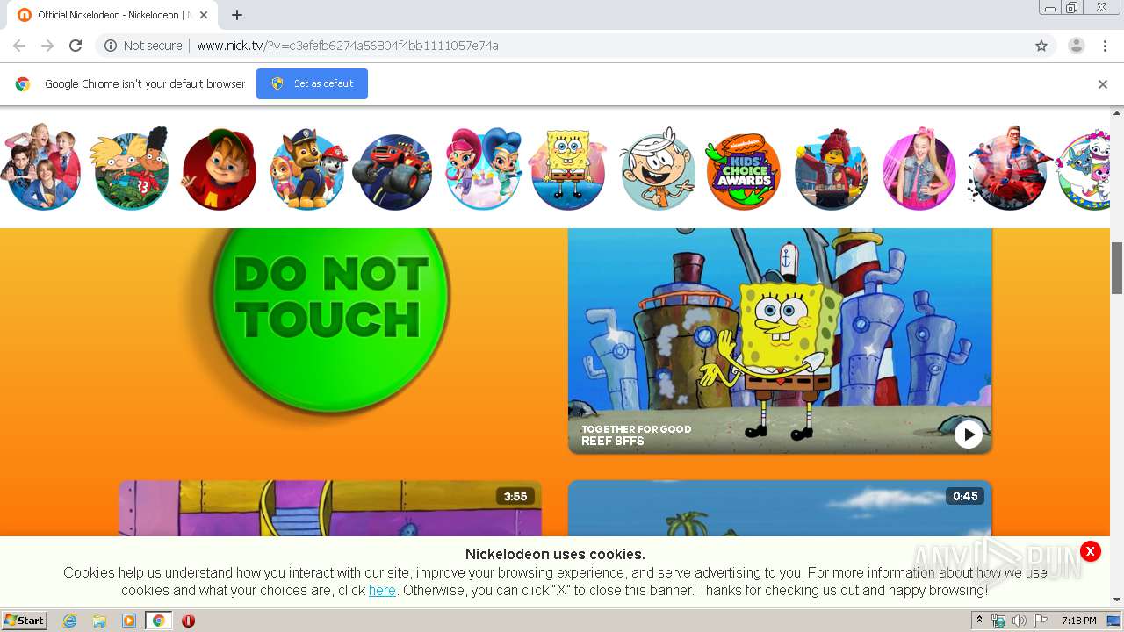Go back to previous page

[x=19, y=46]
